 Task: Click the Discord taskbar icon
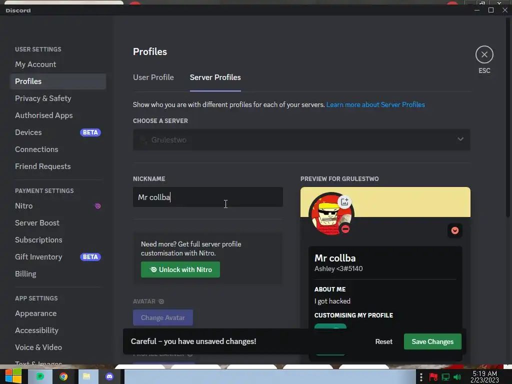tap(109, 376)
